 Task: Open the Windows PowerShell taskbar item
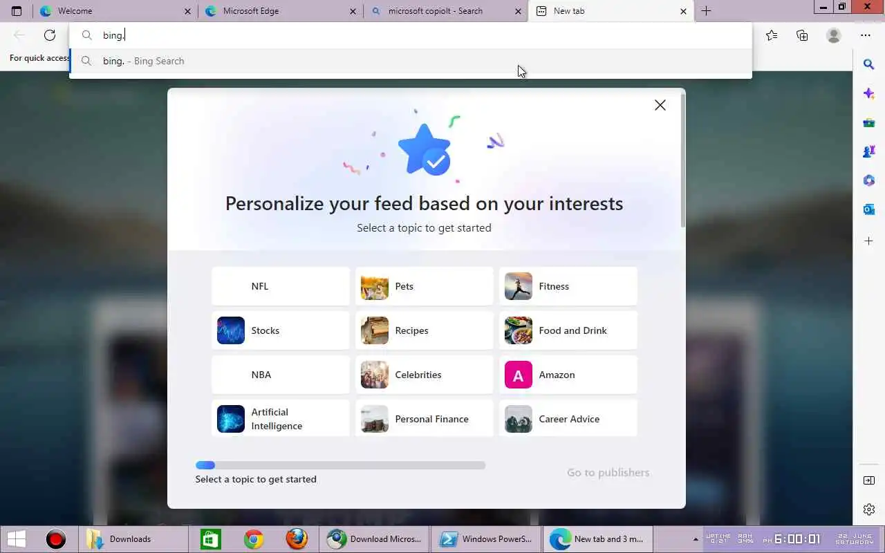pos(486,539)
